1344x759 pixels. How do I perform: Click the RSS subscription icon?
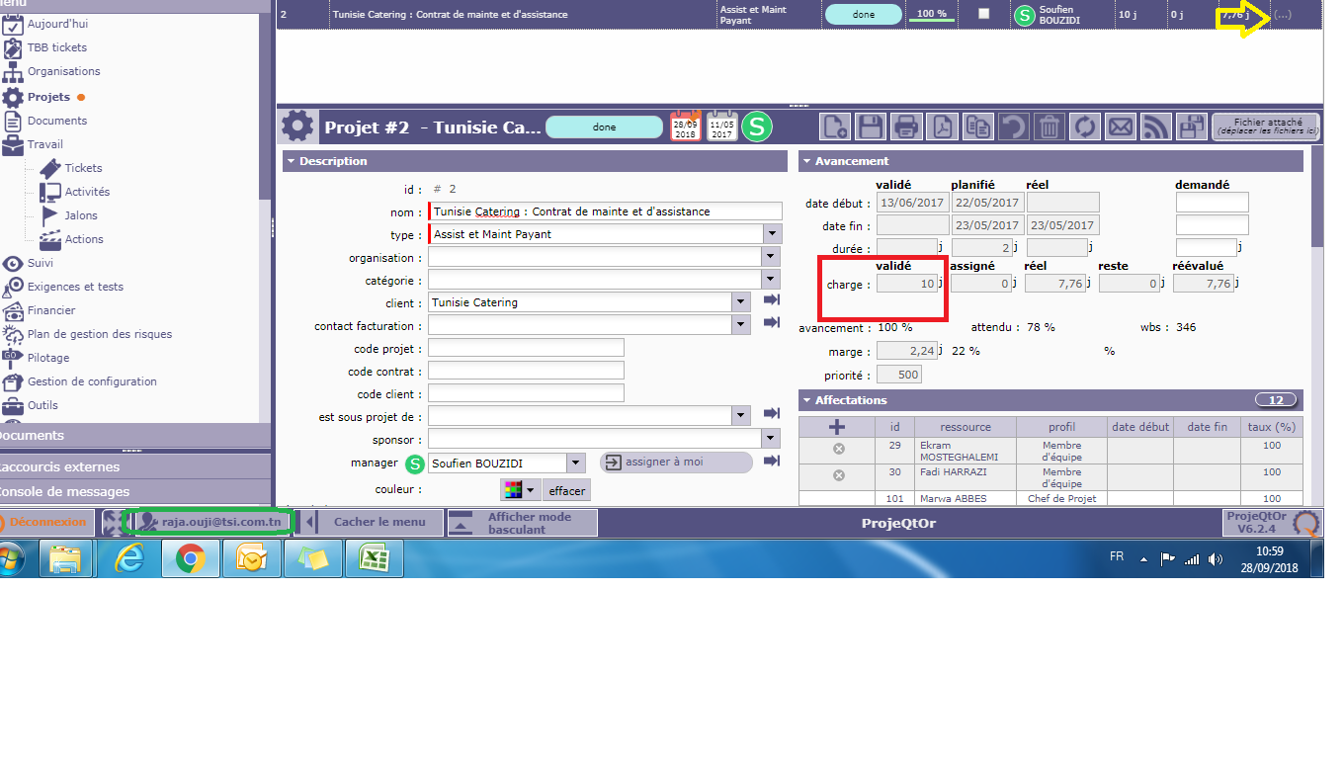[1155, 126]
